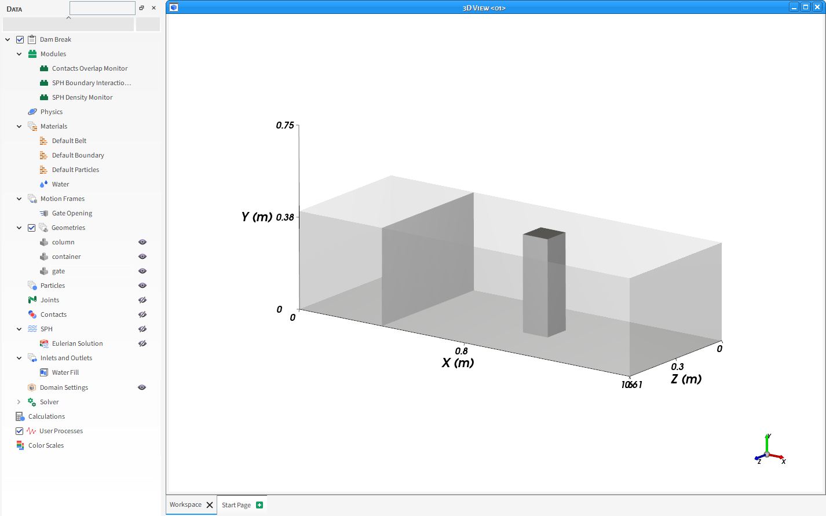Click the green Modules brick icon

(32, 54)
